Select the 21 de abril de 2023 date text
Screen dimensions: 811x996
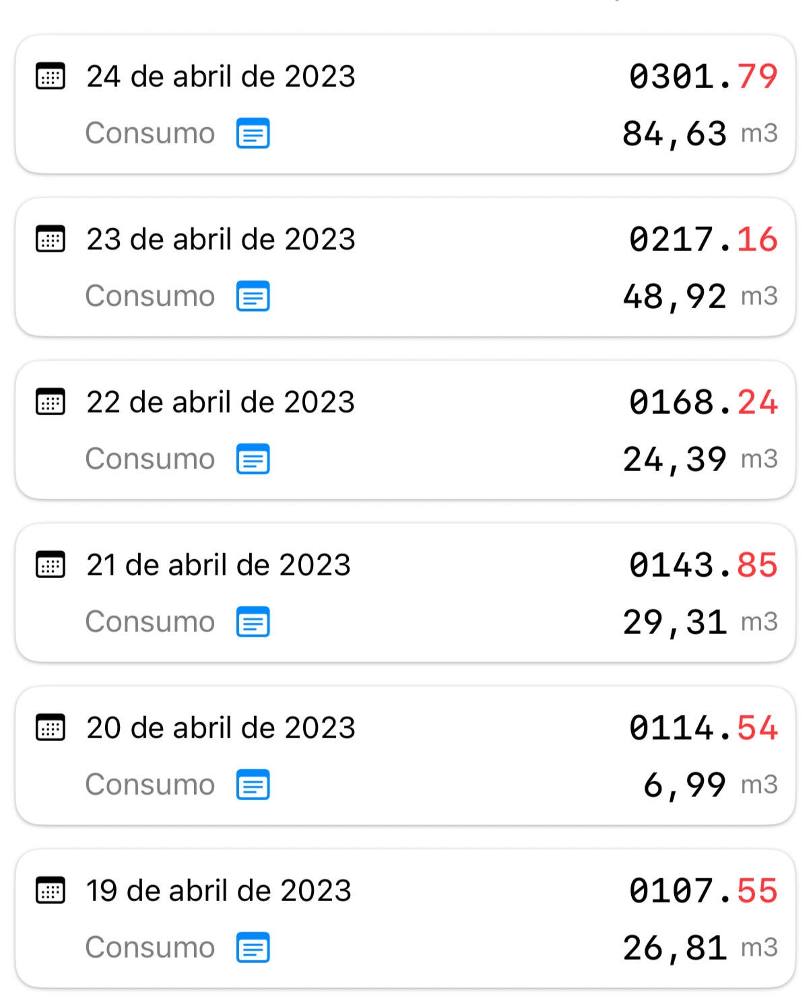(218, 565)
